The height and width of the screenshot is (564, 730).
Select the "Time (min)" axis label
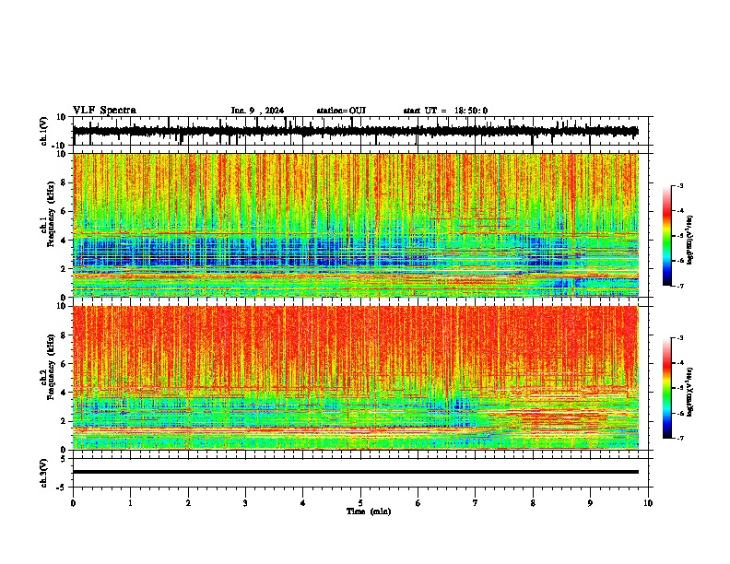click(369, 511)
